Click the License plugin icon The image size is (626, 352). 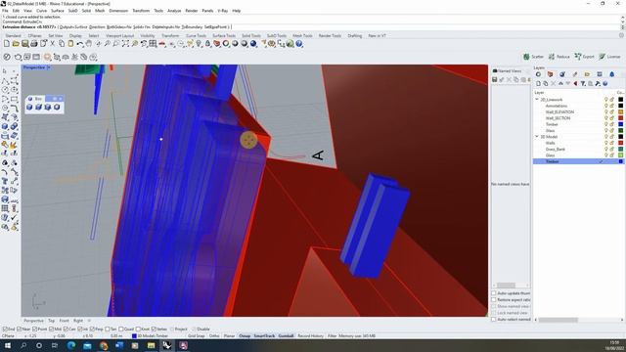[609, 57]
